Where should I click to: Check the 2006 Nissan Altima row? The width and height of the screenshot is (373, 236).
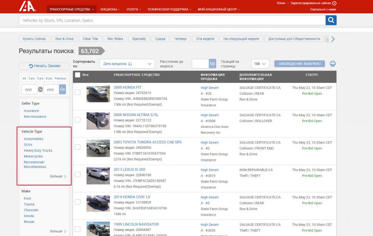(78, 120)
